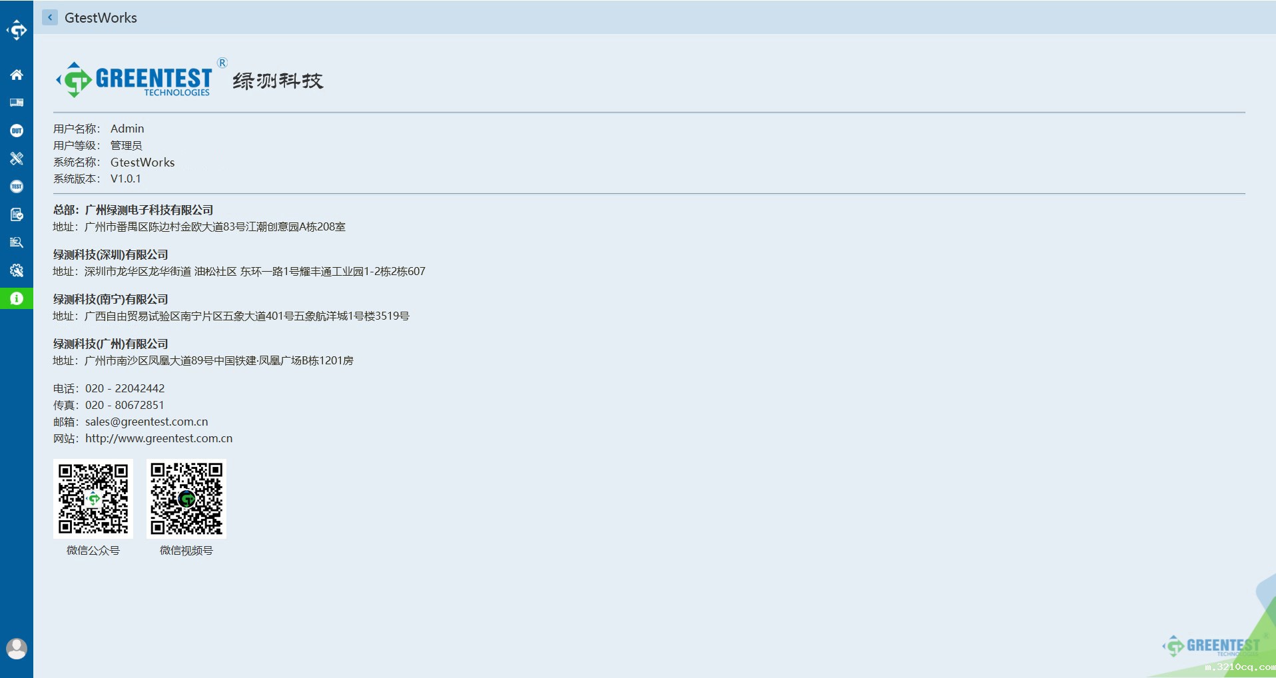The width and height of the screenshot is (1276, 678).
Task: Open the DUT section in sidebar
Action: click(17, 131)
